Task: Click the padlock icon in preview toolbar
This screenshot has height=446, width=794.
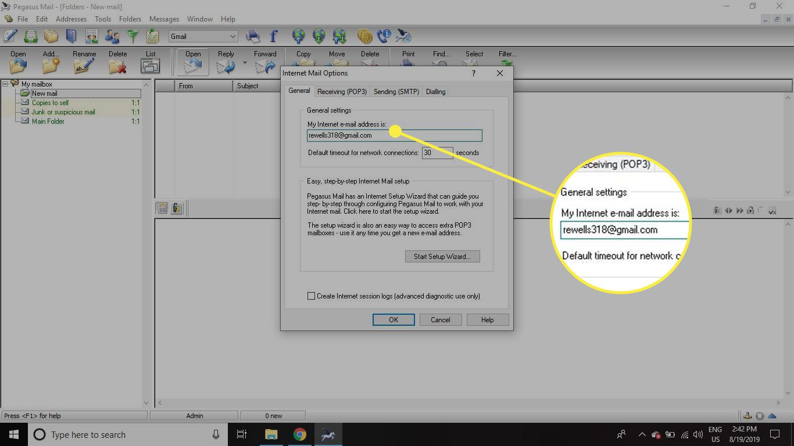Action: pos(750,210)
